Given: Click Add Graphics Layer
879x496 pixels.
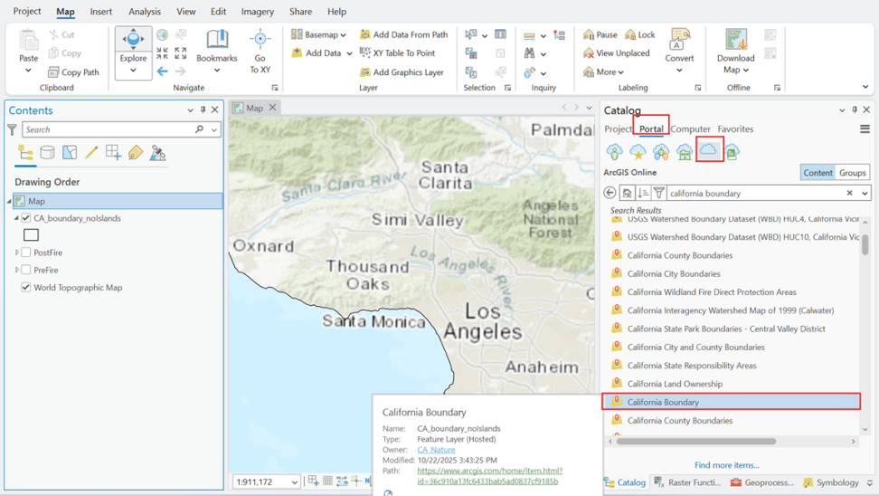Looking at the screenshot, I should [402, 72].
